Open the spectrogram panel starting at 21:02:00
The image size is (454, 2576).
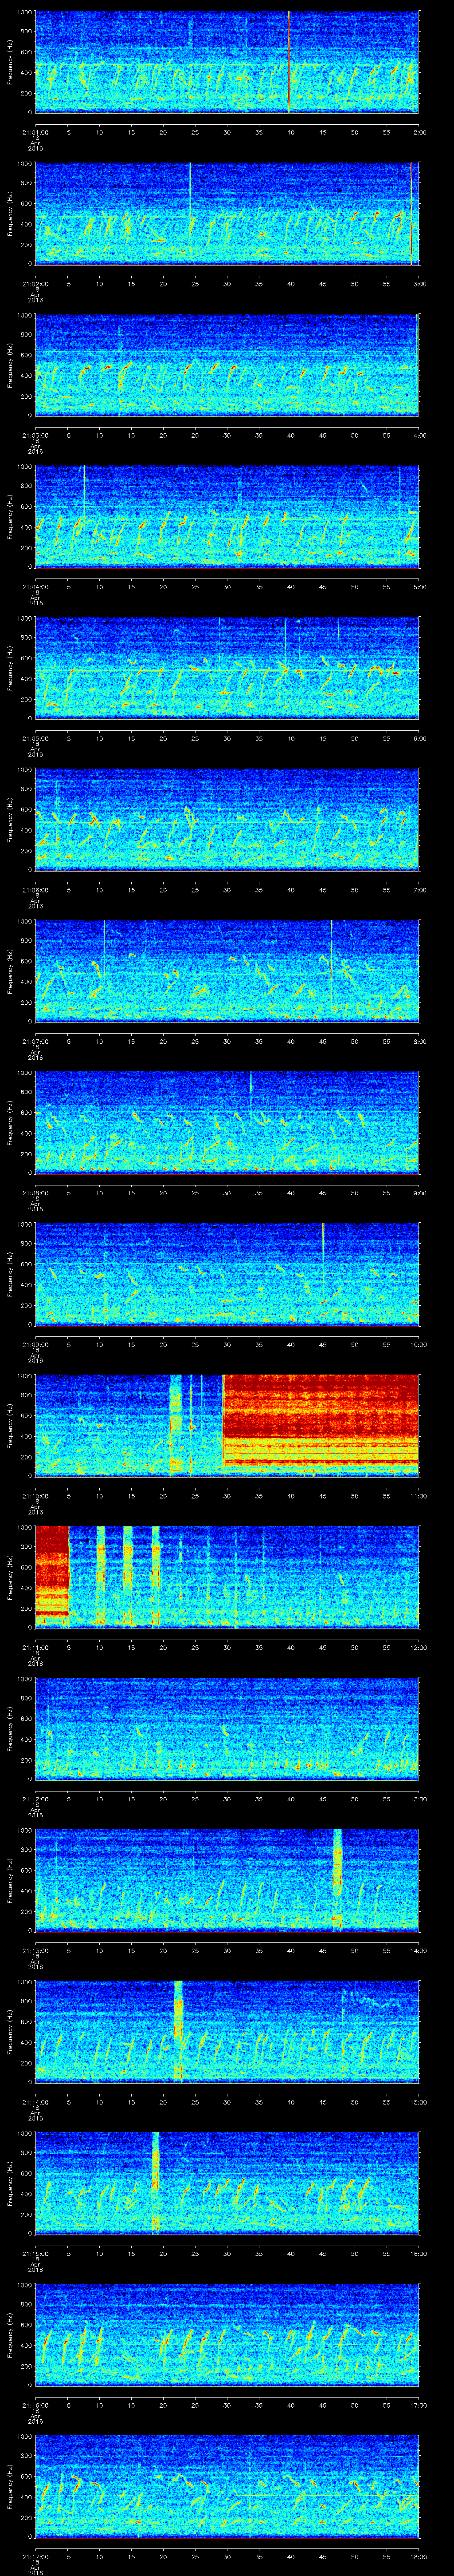[x=227, y=213]
